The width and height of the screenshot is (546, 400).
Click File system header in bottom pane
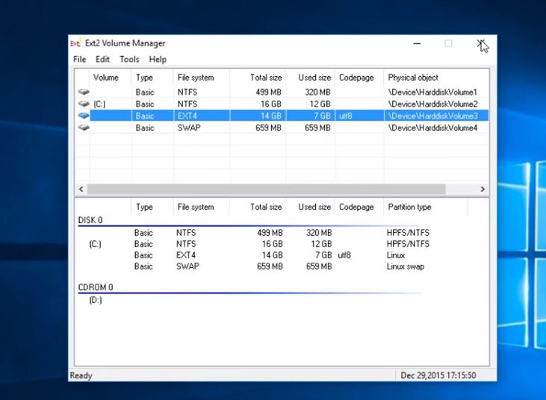(196, 207)
